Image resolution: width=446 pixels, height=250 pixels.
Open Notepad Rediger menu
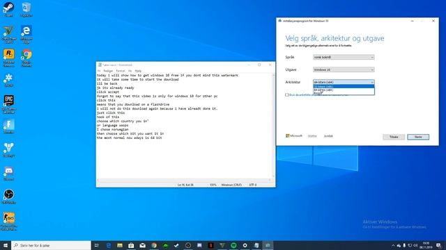[x=108, y=71]
